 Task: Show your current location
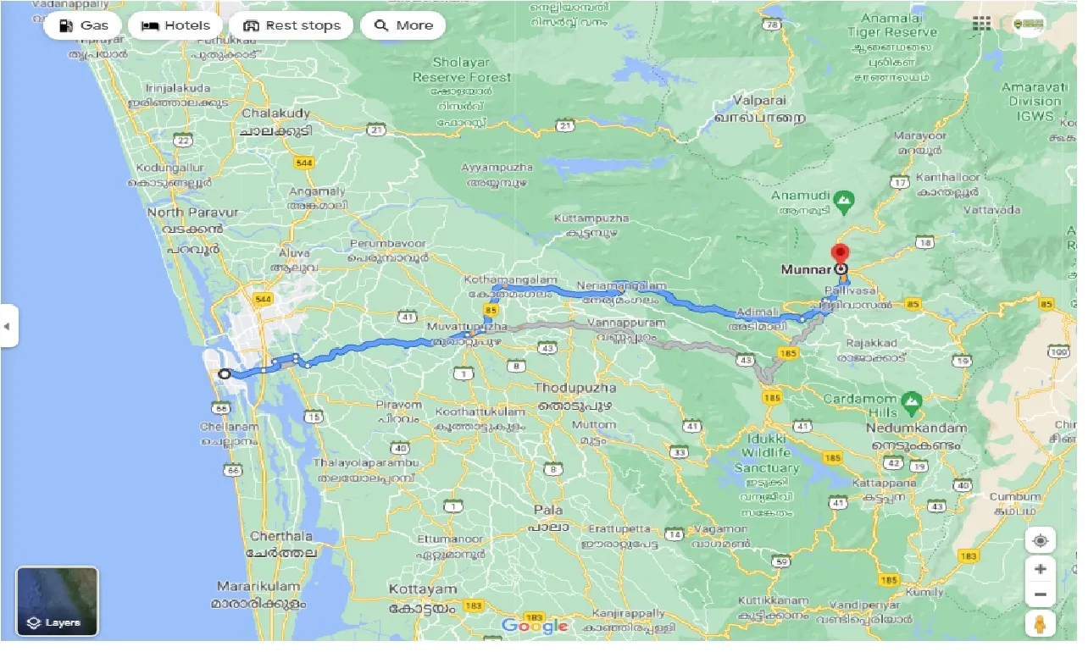(1040, 540)
